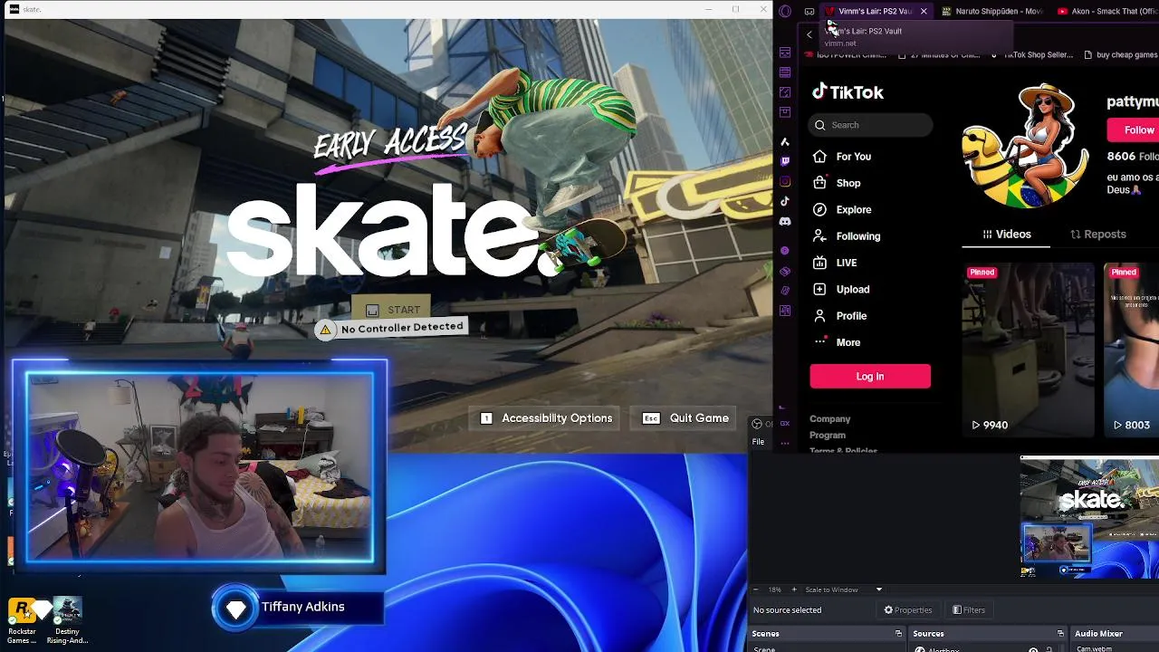Zoom in OBS preview with plus icon
Viewport: 1159px width, 652px height.
(x=794, y=590)
